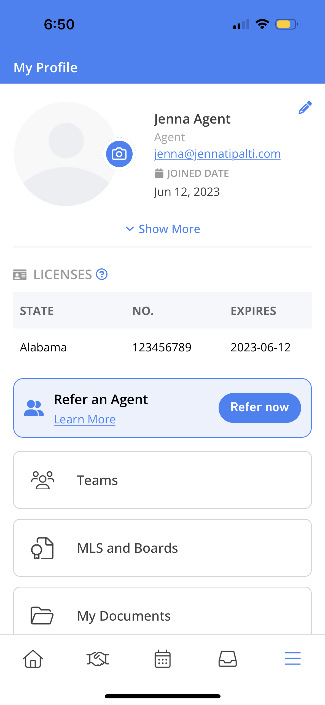Click the Refer now button

tap(260, 408)
